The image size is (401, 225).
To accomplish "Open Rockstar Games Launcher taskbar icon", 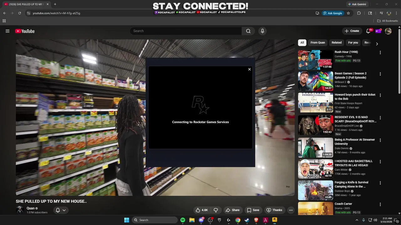I will coord(274,220).
